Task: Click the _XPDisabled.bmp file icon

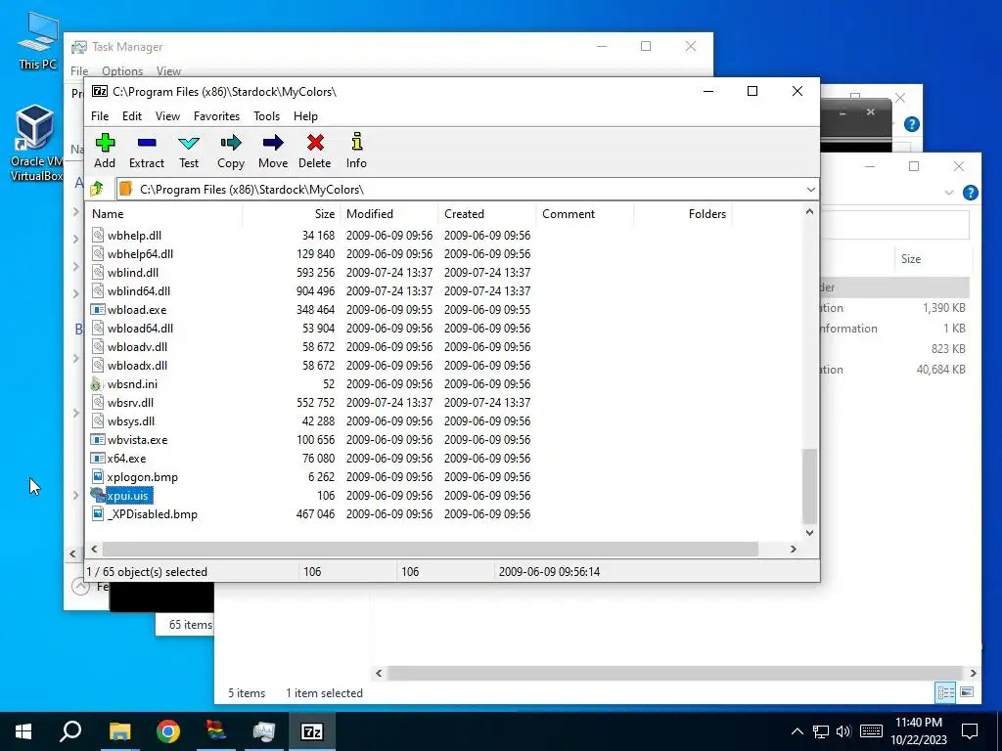Action: click(97, 513)
